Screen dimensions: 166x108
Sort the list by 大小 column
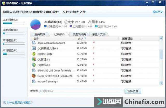[81, 38]
